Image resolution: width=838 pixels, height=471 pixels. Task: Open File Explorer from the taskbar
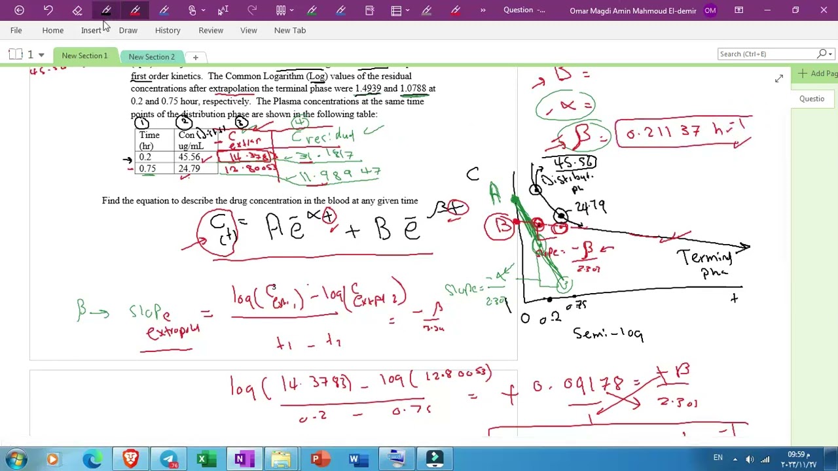click(x=282, y=459)
